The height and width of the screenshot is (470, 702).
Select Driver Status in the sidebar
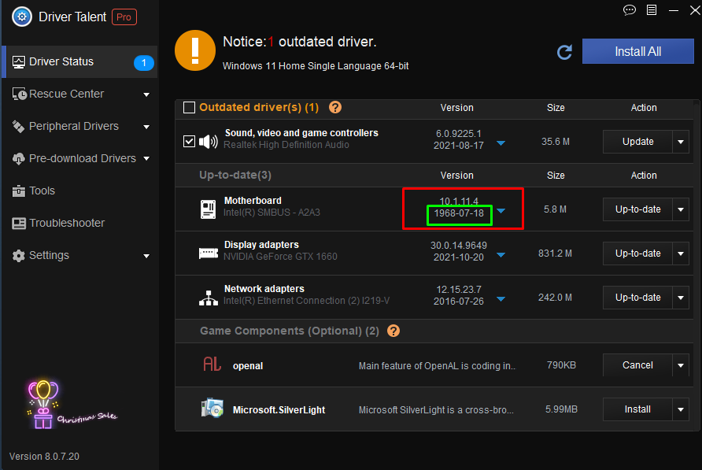tap(79, 62)
